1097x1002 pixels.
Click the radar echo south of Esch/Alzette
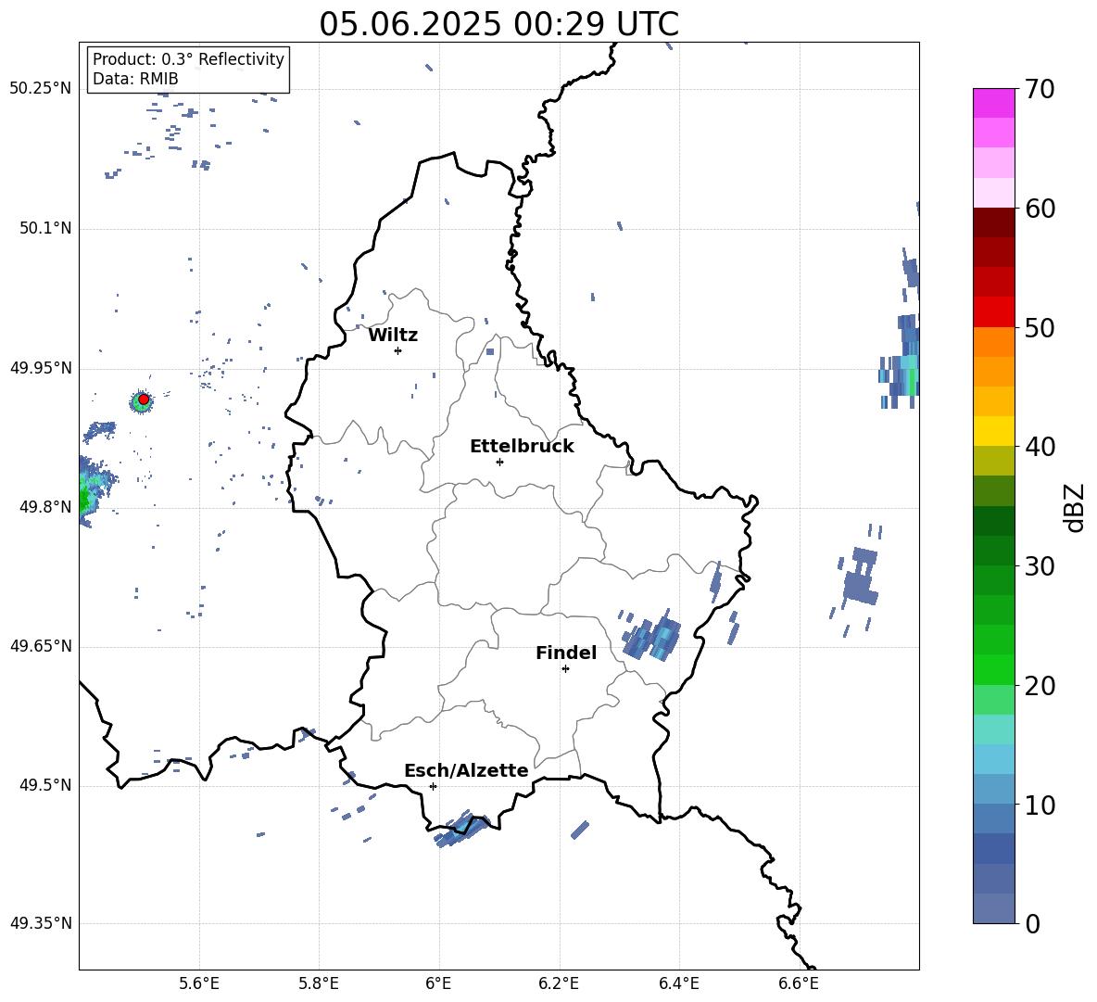click(461, 830)
